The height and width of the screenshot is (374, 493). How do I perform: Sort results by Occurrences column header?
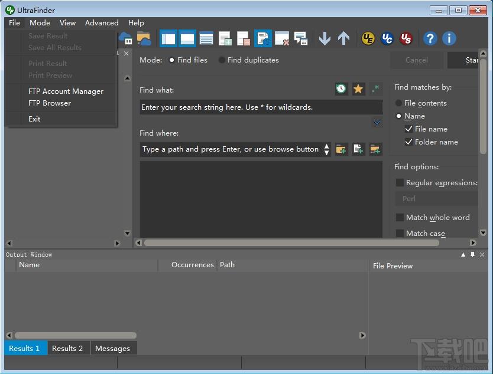pyautogui.click(x=187, y=265)
